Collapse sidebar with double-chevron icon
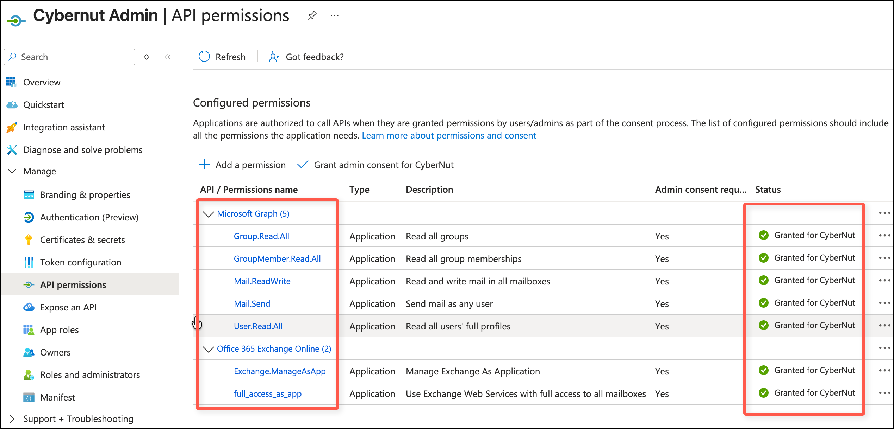Screen dimensions: 894x429 click(168, 57)
